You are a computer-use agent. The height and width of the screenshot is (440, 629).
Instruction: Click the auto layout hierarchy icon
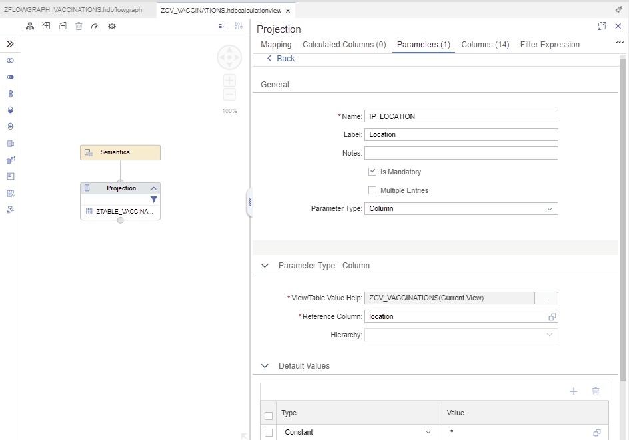click(x=30, y=26)
